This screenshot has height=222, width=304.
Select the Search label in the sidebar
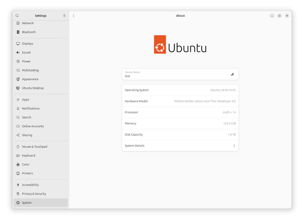point(27,118)
